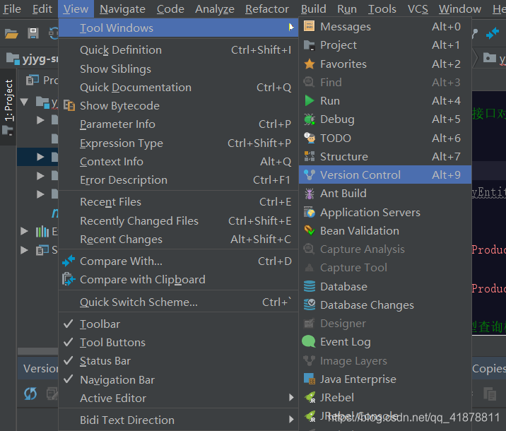Screen dimensions: 506x431
Task: Click the JRebel rocket icon
Action: click(x=310, y=398)
